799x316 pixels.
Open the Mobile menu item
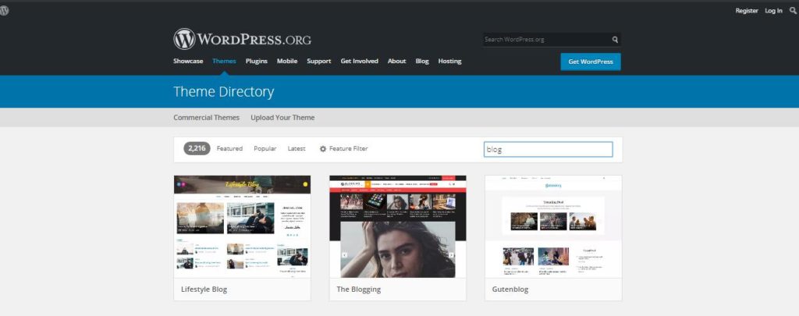click(287, 61)
